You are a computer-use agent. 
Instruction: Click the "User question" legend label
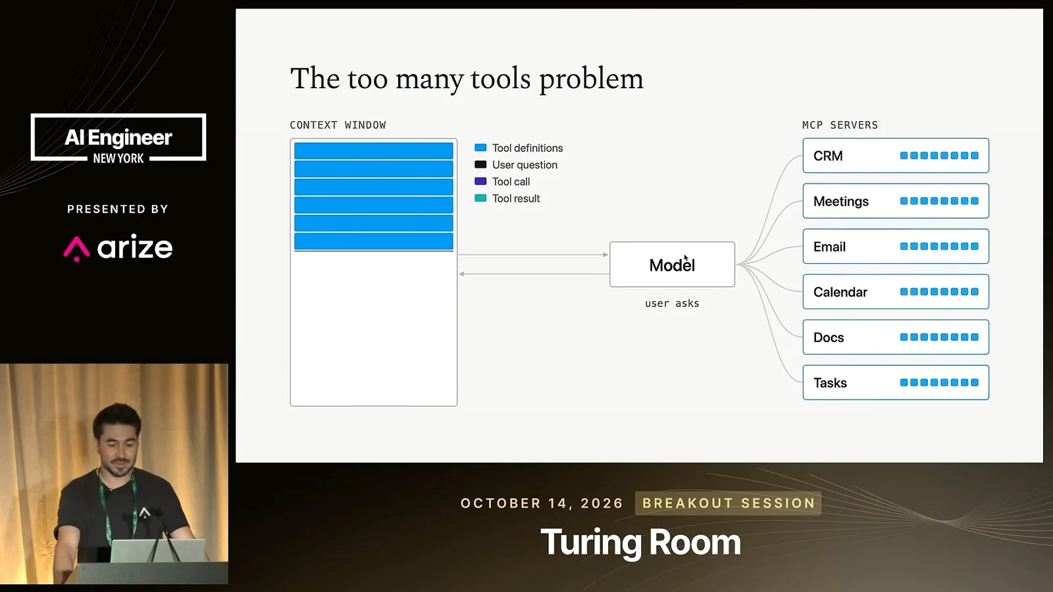[525, 165]
